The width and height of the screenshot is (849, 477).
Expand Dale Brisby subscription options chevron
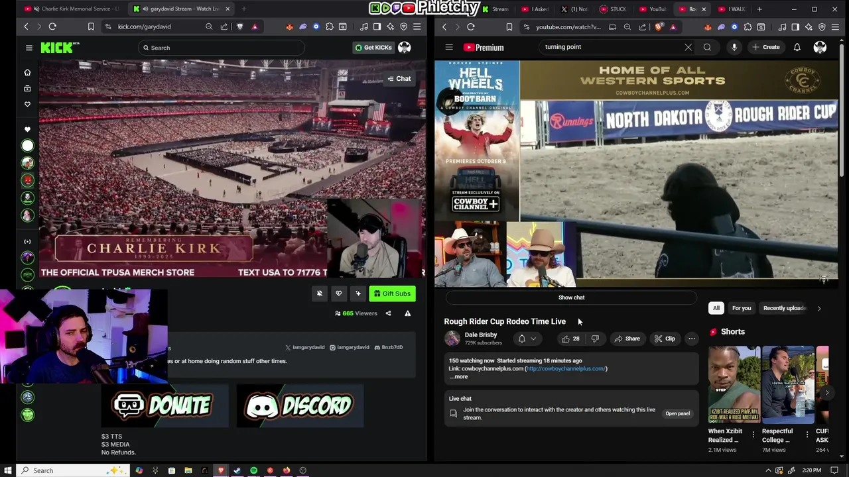click(533, 339)
